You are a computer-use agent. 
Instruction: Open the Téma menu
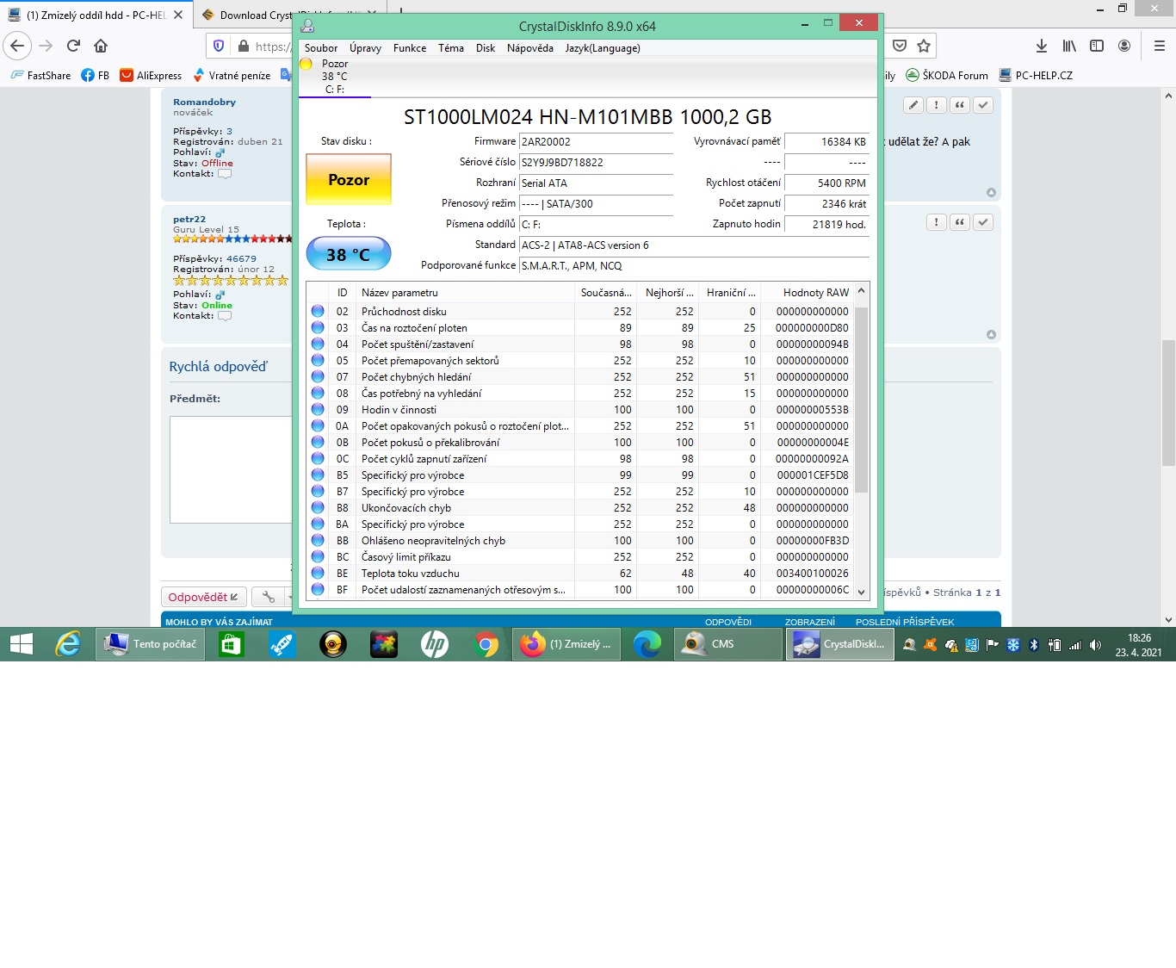pyautogui.click(x=451, y=48)
